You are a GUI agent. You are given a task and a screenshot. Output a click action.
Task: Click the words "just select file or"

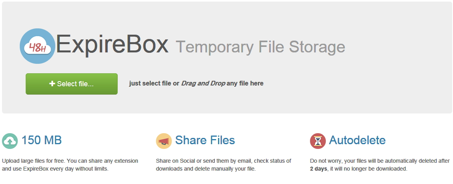[154, 84]
